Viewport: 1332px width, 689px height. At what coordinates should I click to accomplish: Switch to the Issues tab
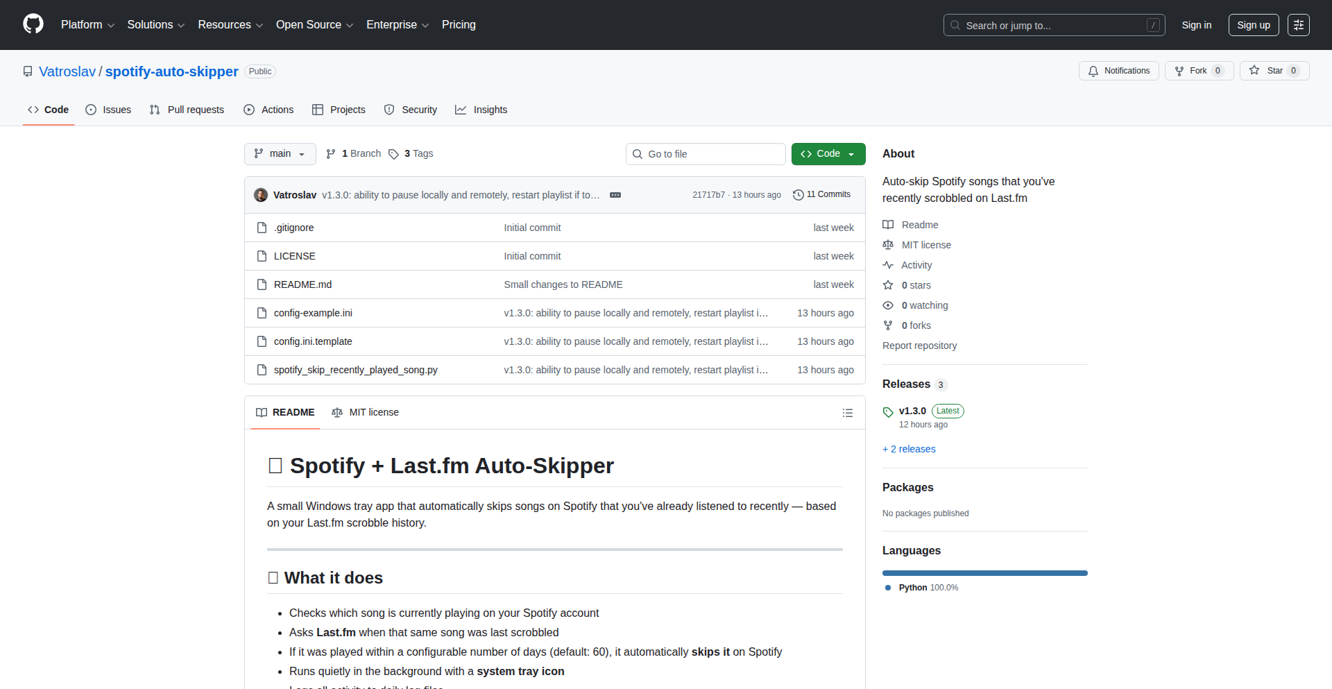click(x=108, y=110)
